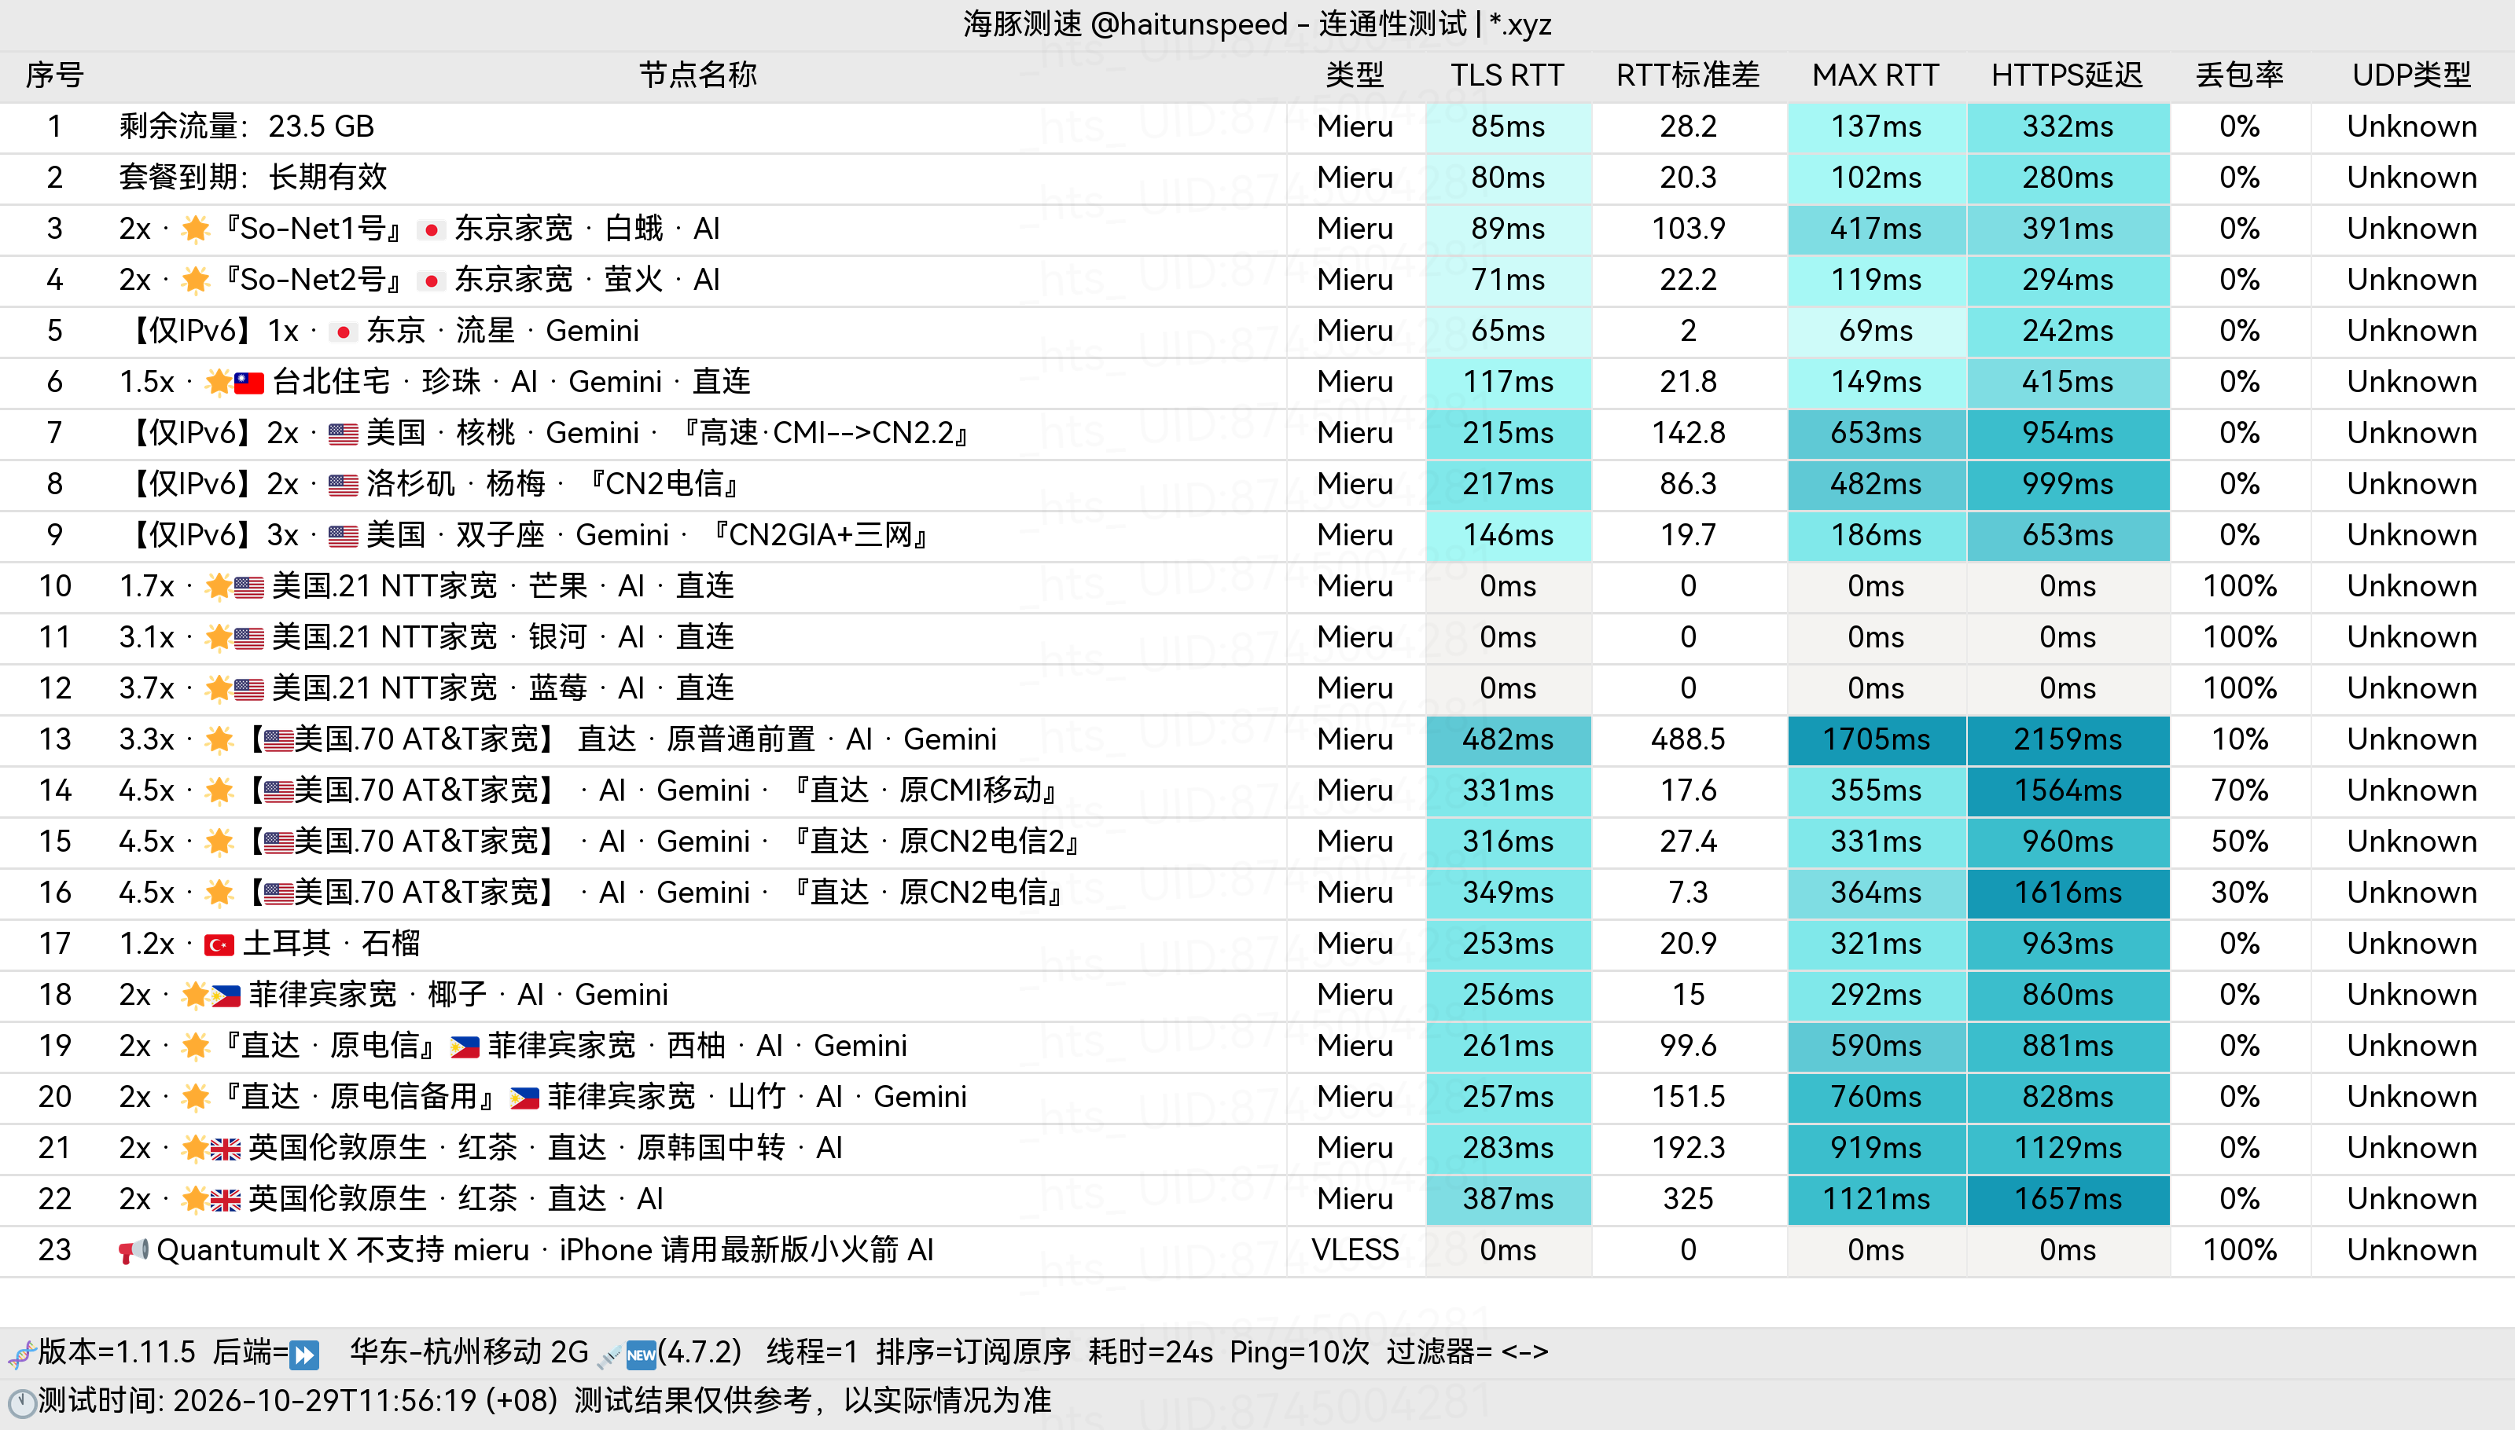
Task: Click the star icon in the 芒果 row
Action: pyautogui.click(x=218, y=586)
